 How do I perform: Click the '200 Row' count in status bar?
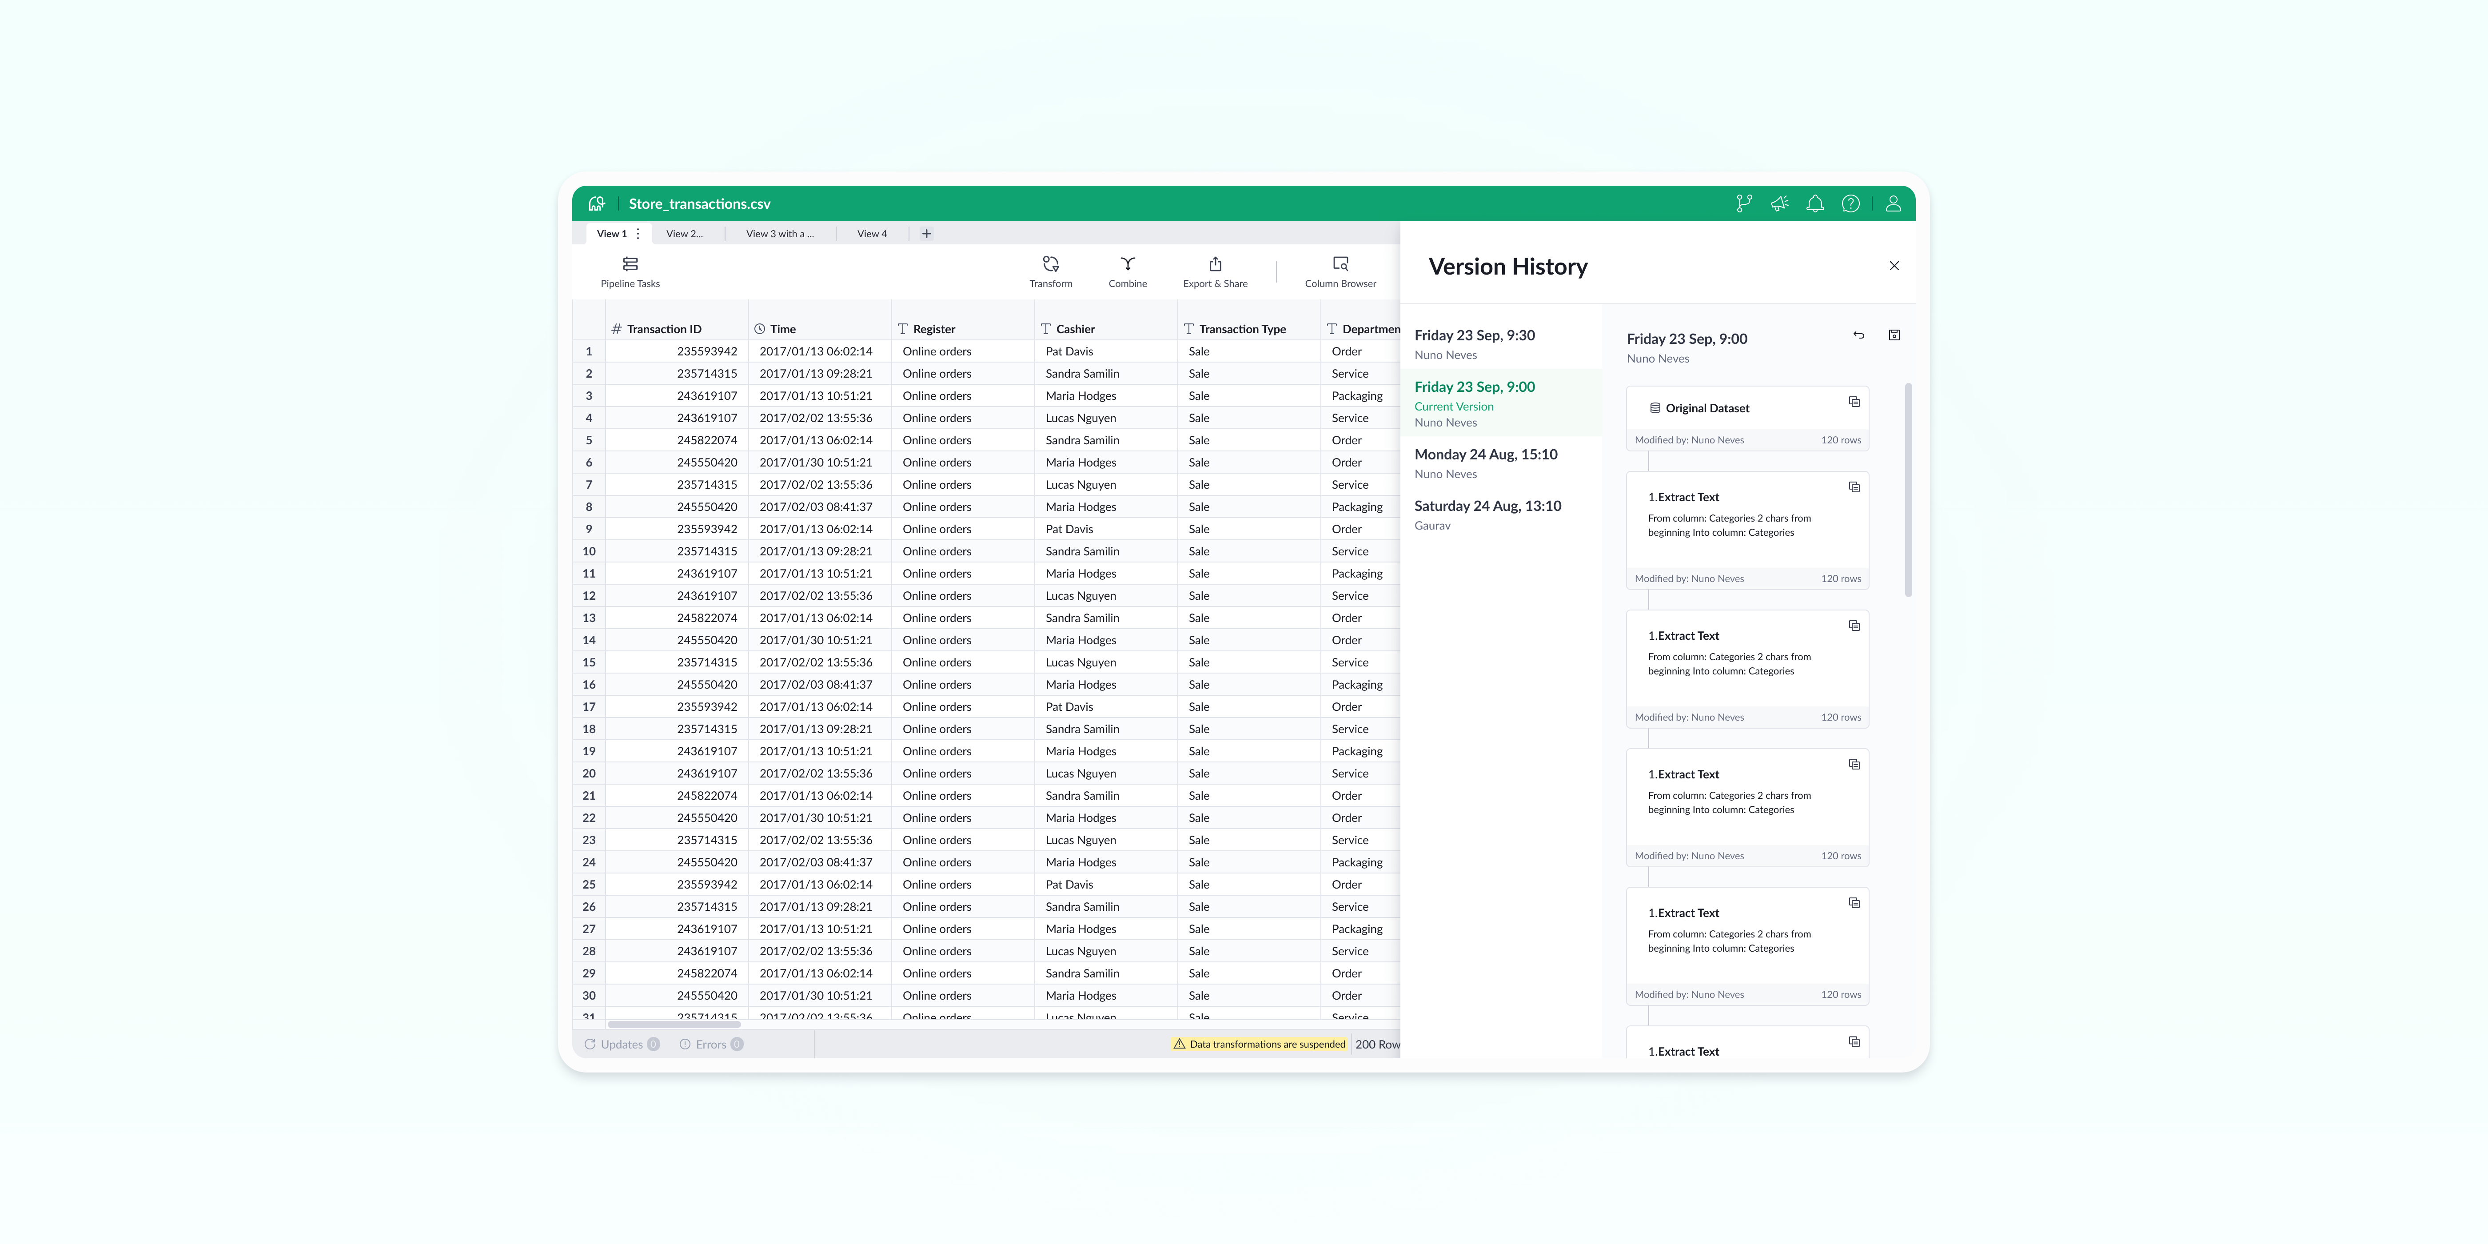pyautogui.click(x=1377, y=1044)
